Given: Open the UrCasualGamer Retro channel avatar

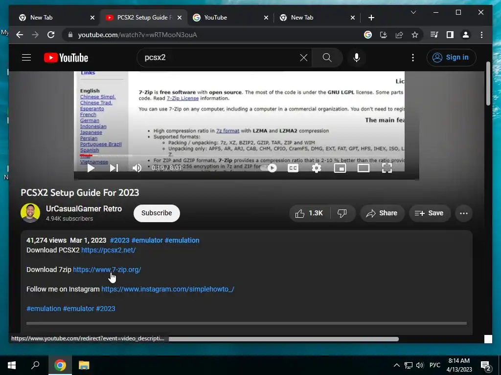Looking at the screenshot, I should click(30, 213).
